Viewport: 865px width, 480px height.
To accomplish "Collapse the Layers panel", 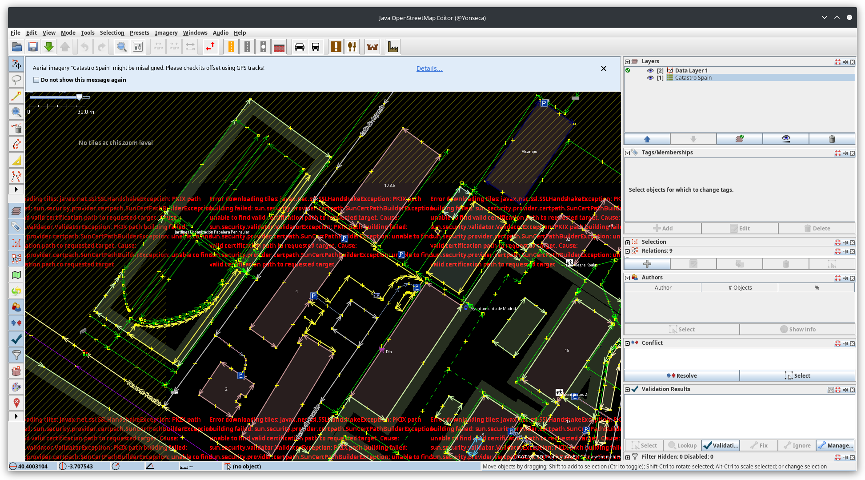I will [x=628, y=62].
